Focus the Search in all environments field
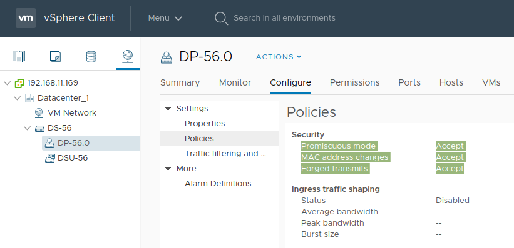 tap(284, 18)
